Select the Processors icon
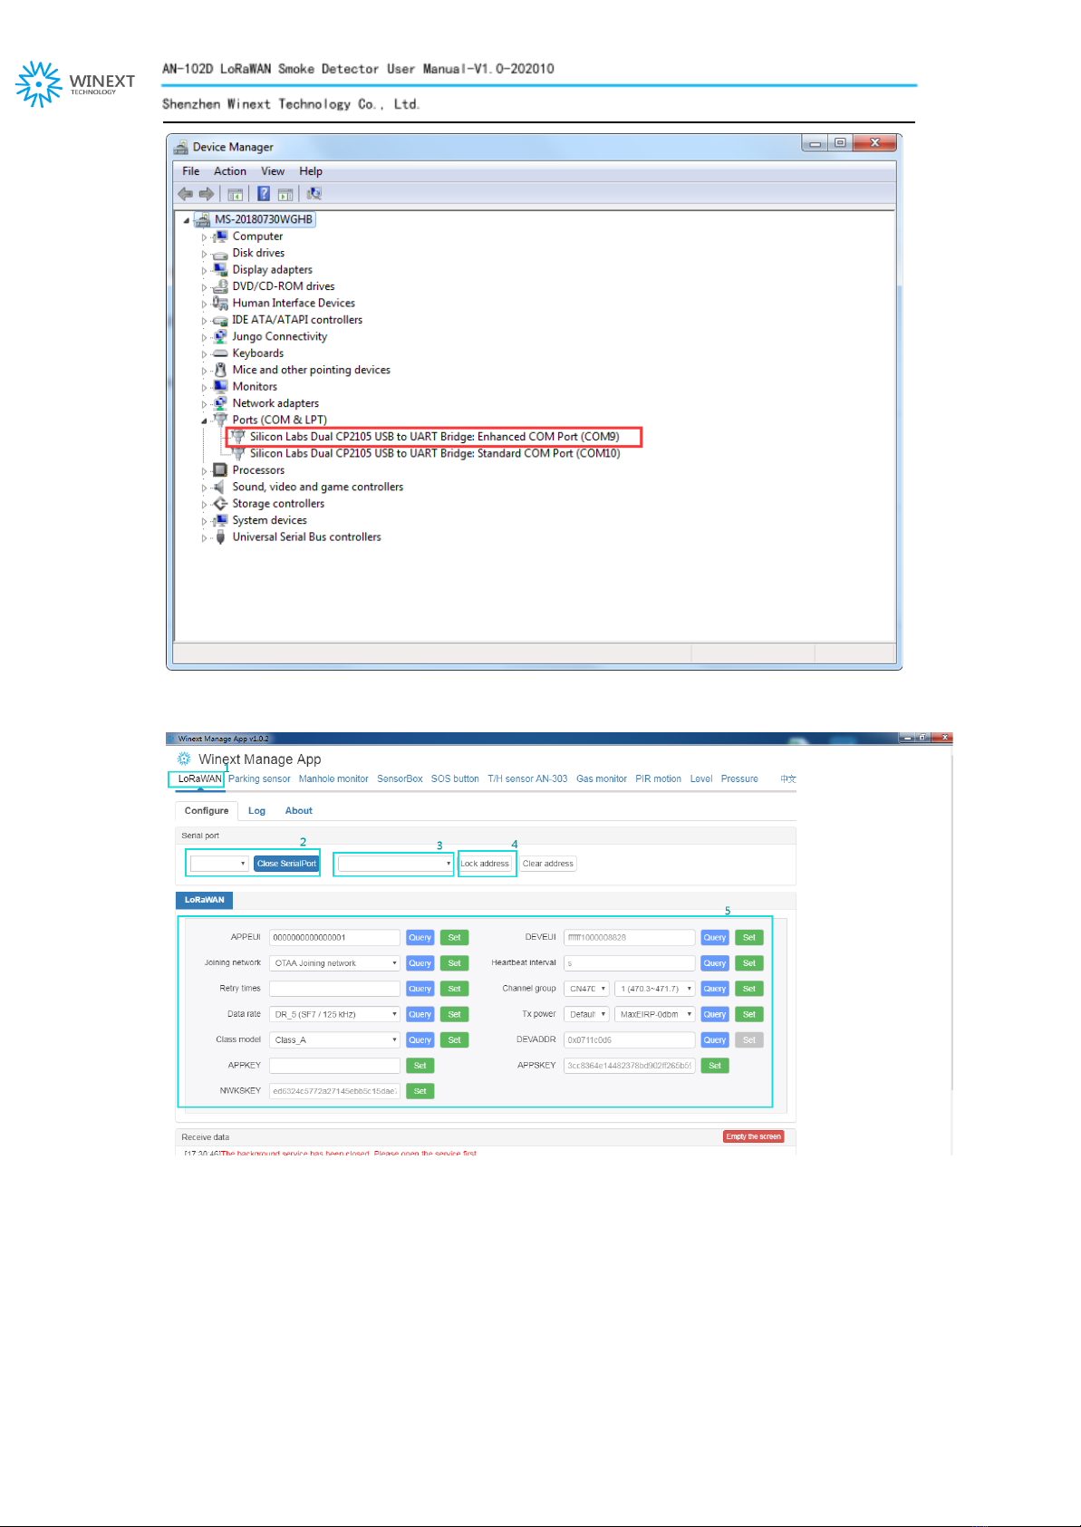Image resolution: width=1081 pixels, height=1527 pixels. click(x=220, y=470)
